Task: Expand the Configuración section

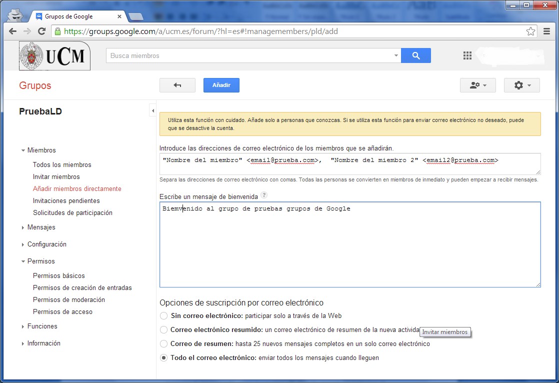Action: coord(23,244)
